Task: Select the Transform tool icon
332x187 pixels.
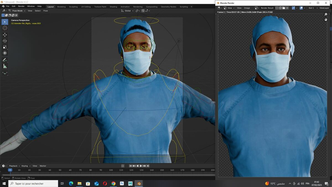Action: coord(5,53)
